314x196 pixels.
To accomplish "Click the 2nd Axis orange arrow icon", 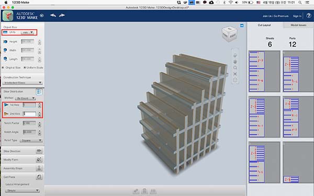I will pyautogui.click(x=6, y=114).
